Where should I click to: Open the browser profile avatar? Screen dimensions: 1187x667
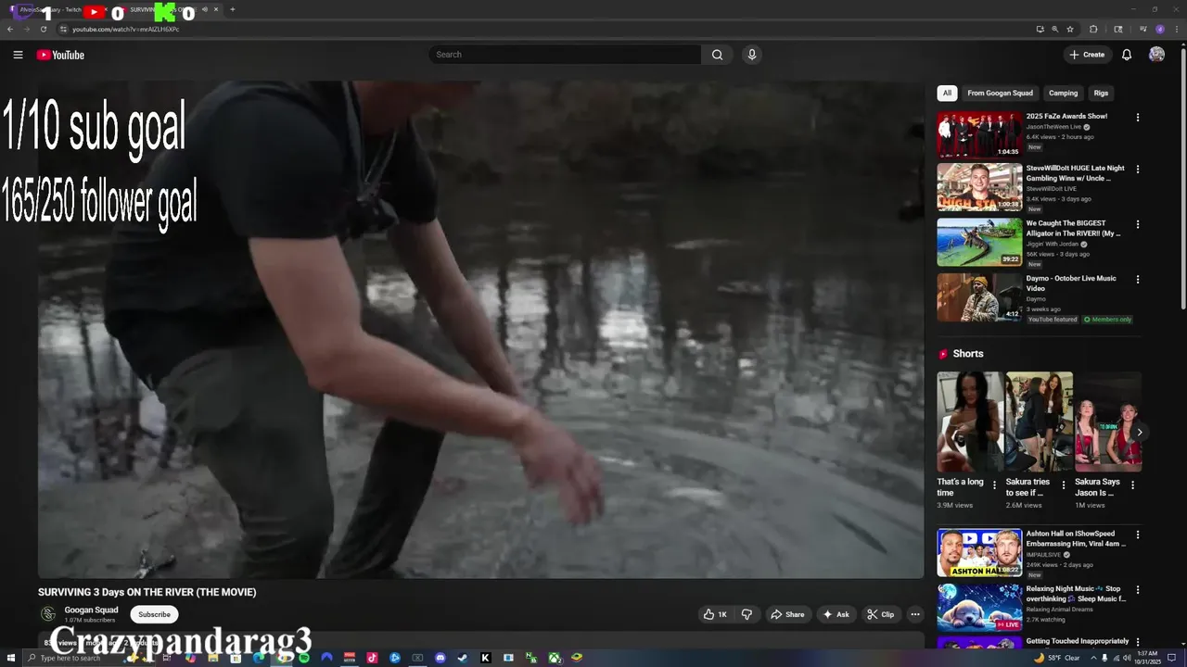1160,29
